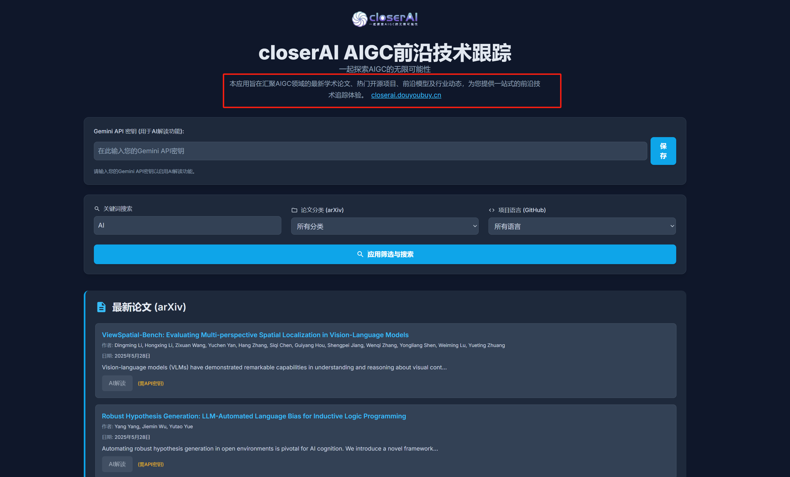The height and width of the screenshot is (477, 790).
Task: Click the date under Robust Hypothesis paper
Action: 126,437
